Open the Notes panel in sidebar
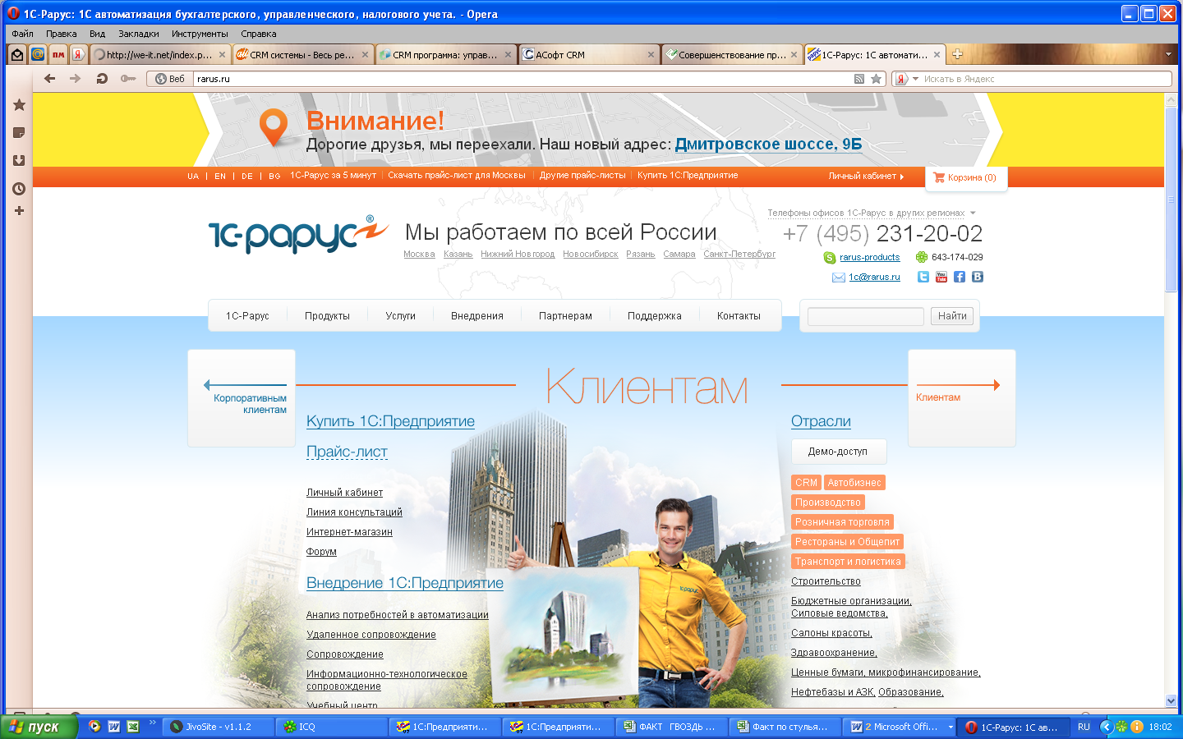Screen dimensions: 1183x739 click(x=19, y=133)
